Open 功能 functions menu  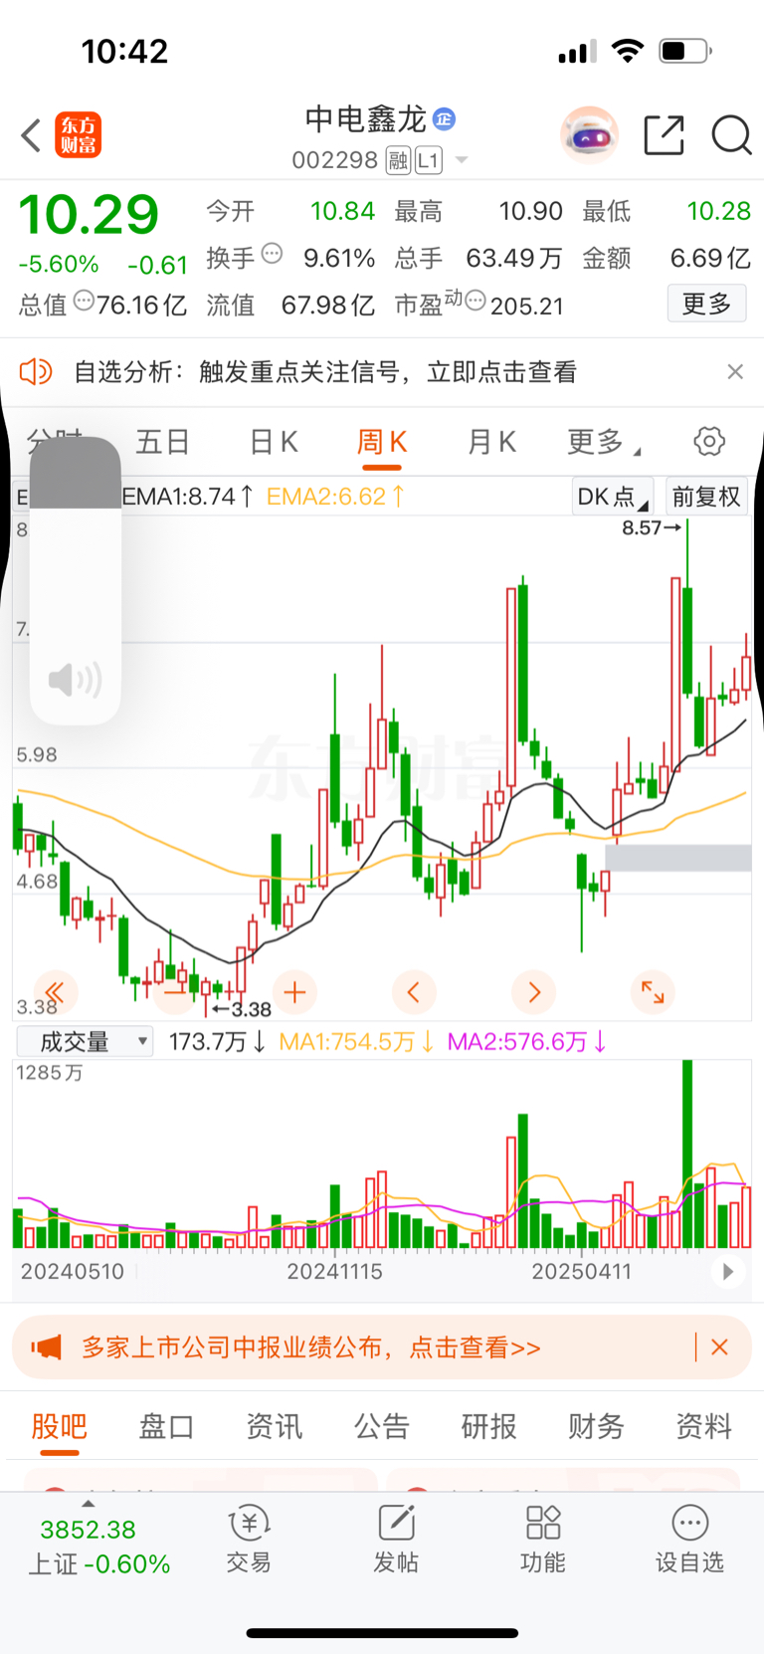coord(543,1539)
